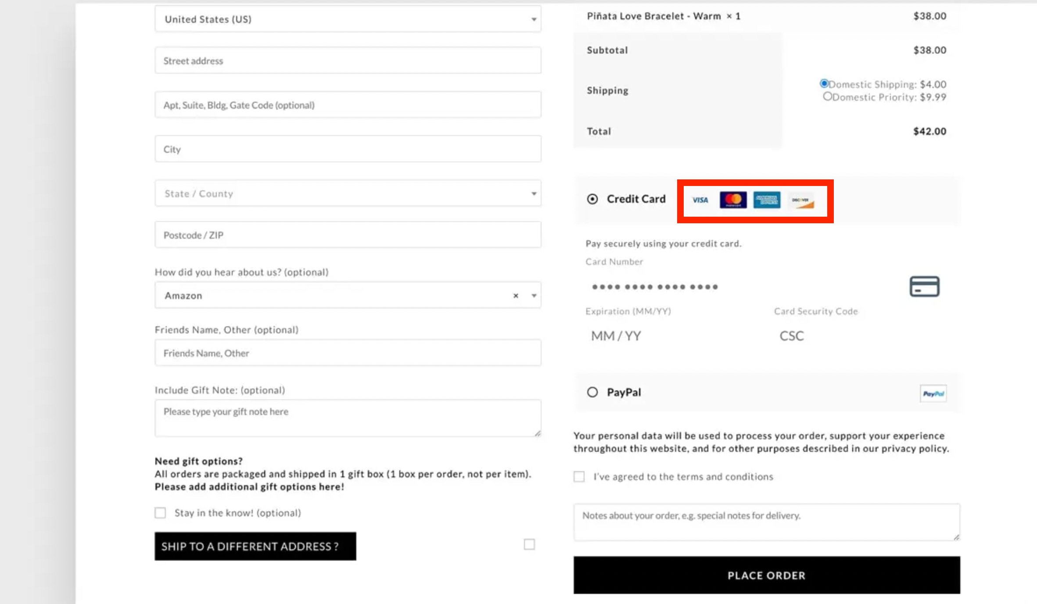Viewport: 1037px width, 604px height.
Task: Toggle Stay in the know checkbox
Action: coord(160,513)
